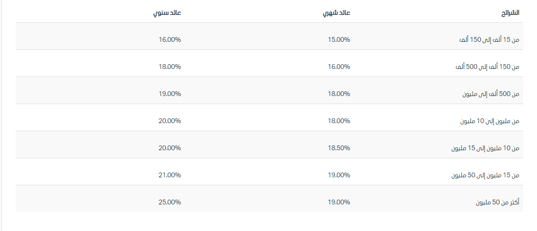This screenshot has height=231, width=537.
Task: Click the 25.00% annual return value
Action: coord(170,202)
